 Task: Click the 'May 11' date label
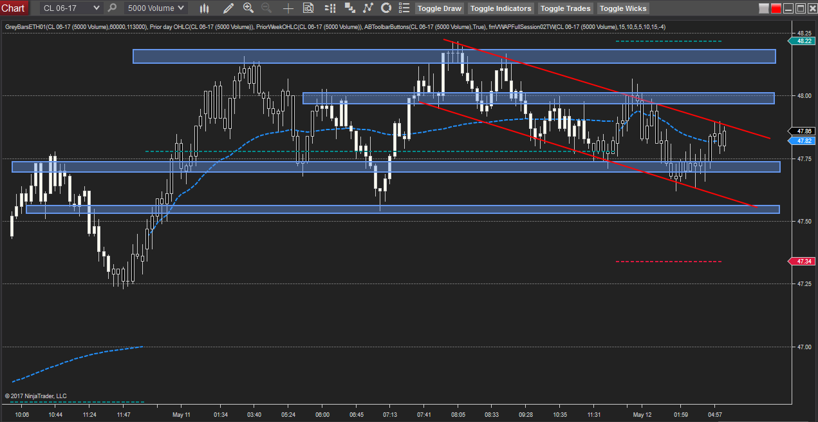point(181,414)
